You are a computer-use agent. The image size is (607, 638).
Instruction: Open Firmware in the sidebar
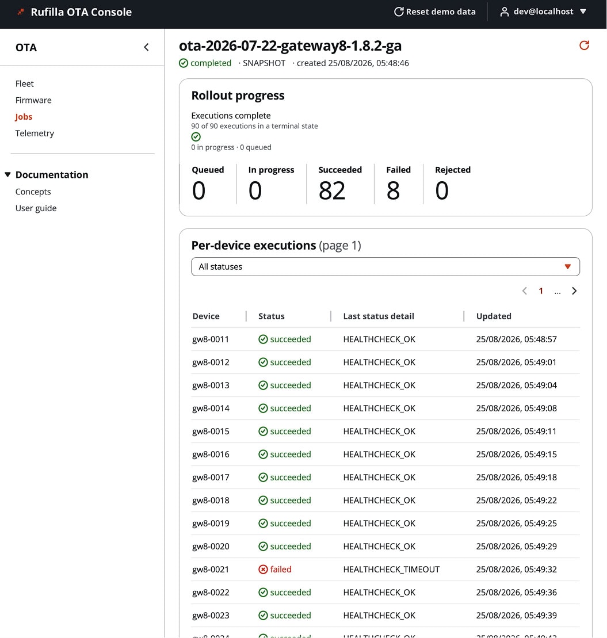coord(33,100)
